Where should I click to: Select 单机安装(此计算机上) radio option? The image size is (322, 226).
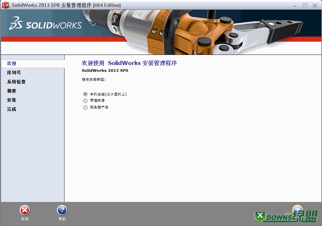(85, 94)
